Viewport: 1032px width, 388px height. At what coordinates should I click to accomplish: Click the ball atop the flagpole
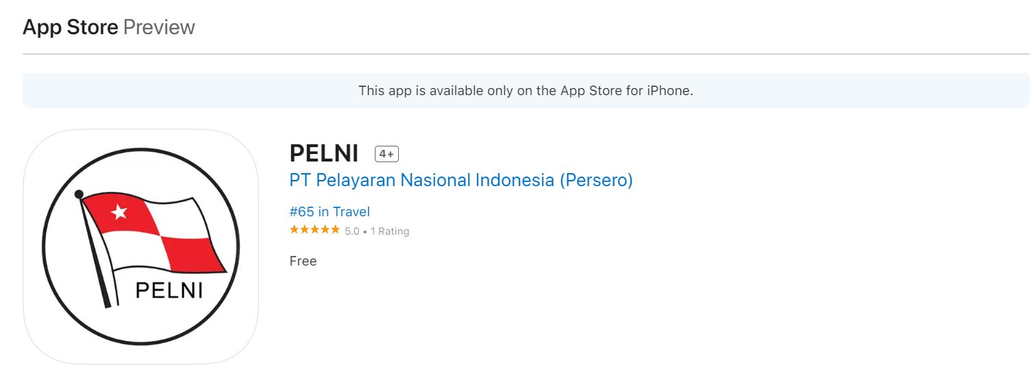(x=79, y=194)
